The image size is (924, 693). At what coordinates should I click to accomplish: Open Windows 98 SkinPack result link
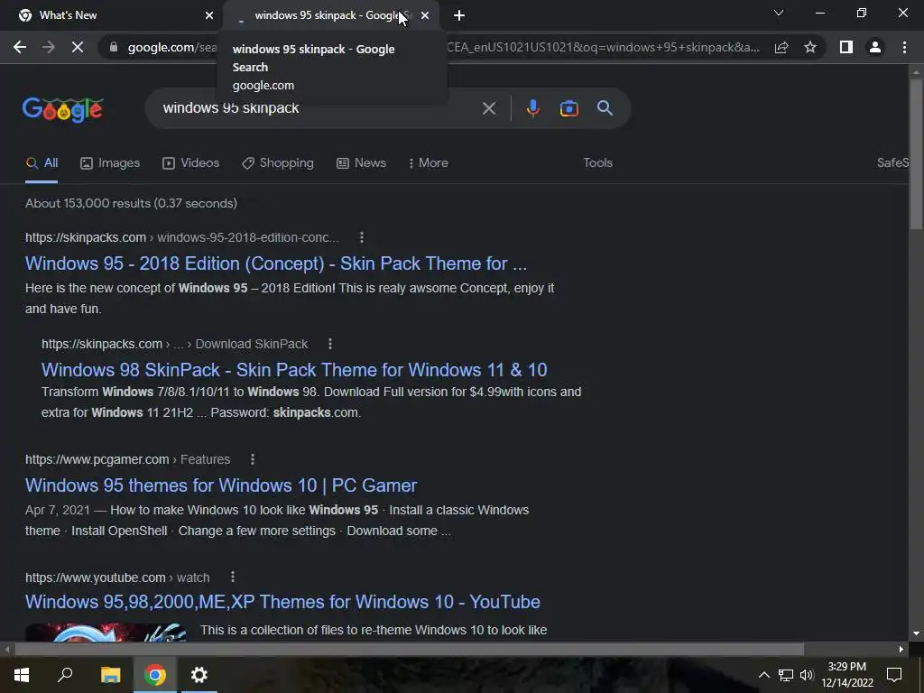coord(294,370)
